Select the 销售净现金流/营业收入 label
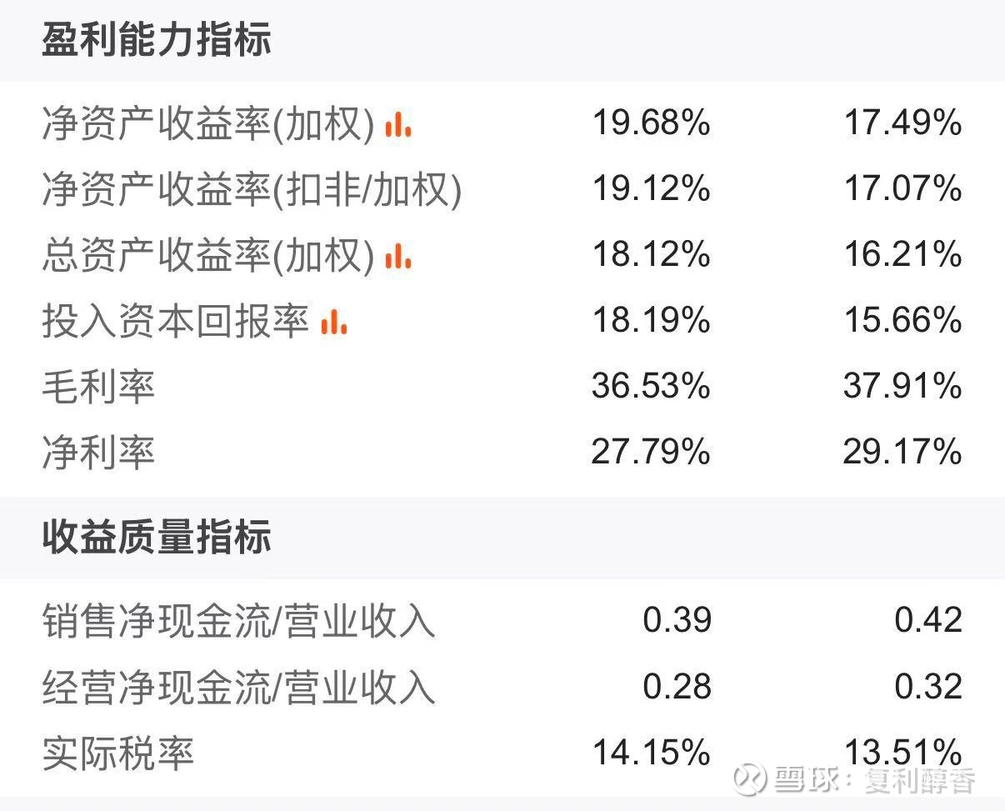This screenshot has width=1005, height=811. 238,621
